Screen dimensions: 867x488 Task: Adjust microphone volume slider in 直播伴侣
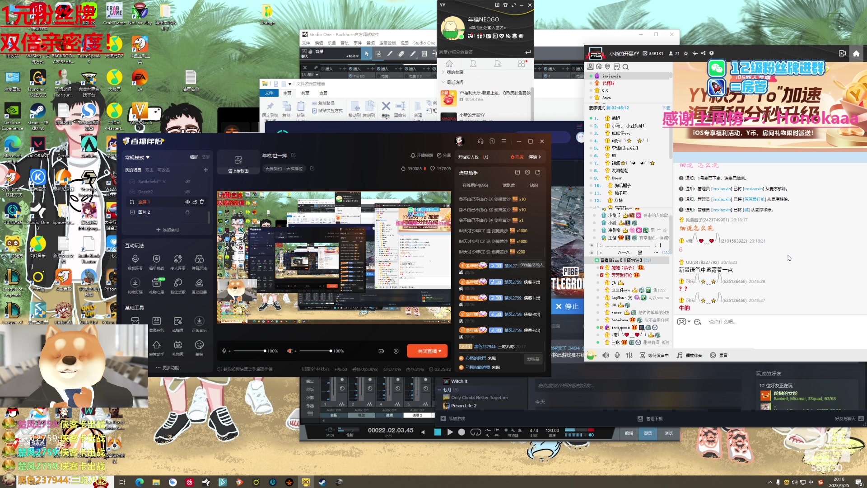[x=249, y=351]
